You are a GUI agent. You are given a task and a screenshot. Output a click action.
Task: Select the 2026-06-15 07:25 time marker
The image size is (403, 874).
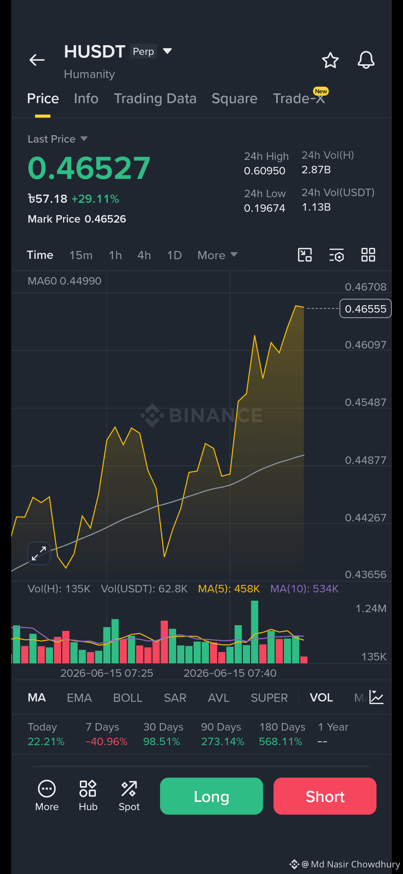click(x=107, y=673)
